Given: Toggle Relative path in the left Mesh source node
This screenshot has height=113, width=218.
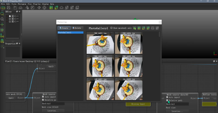Looking at the screenshot, I should point(43,100).
